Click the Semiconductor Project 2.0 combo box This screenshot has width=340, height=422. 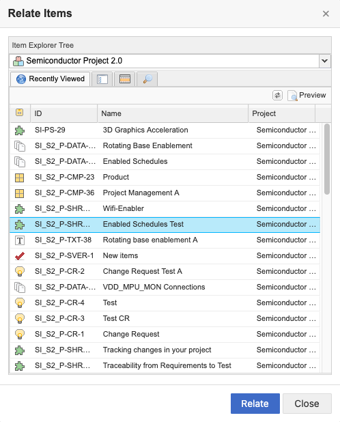click(x=170, y=61)
